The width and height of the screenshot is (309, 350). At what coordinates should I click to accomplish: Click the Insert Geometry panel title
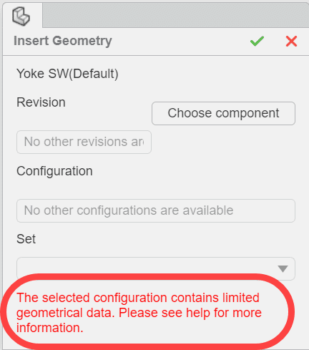[x=63, y=41]
